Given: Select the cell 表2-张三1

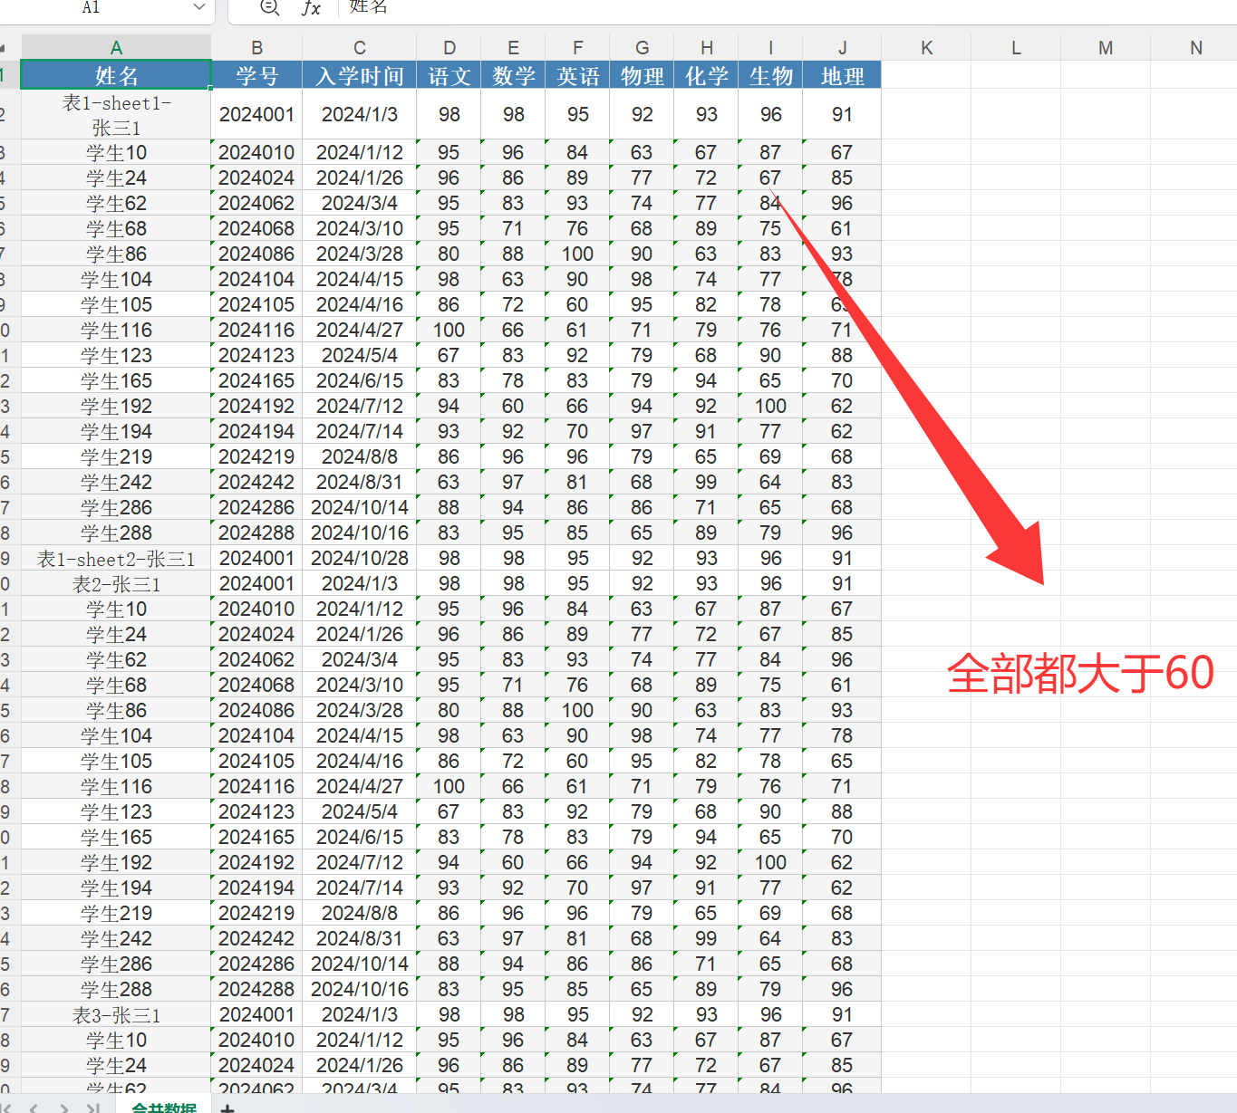Looking at the screenshot, I should (x=116, y=584).
